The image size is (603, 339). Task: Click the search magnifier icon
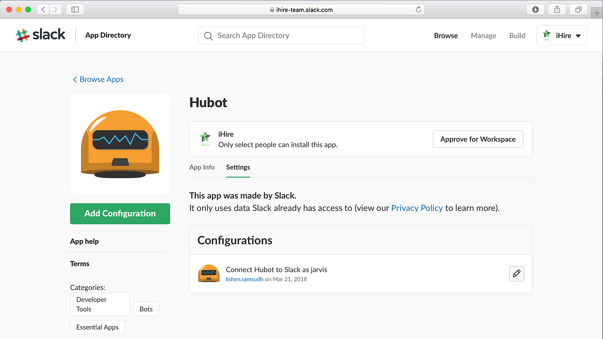[x=208, y=36]
